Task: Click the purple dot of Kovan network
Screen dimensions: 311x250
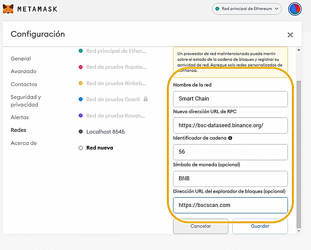Action: pos(81,115)
